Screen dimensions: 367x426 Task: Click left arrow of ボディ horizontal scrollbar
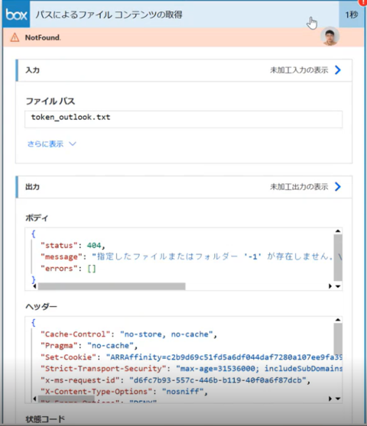(34, 286)
